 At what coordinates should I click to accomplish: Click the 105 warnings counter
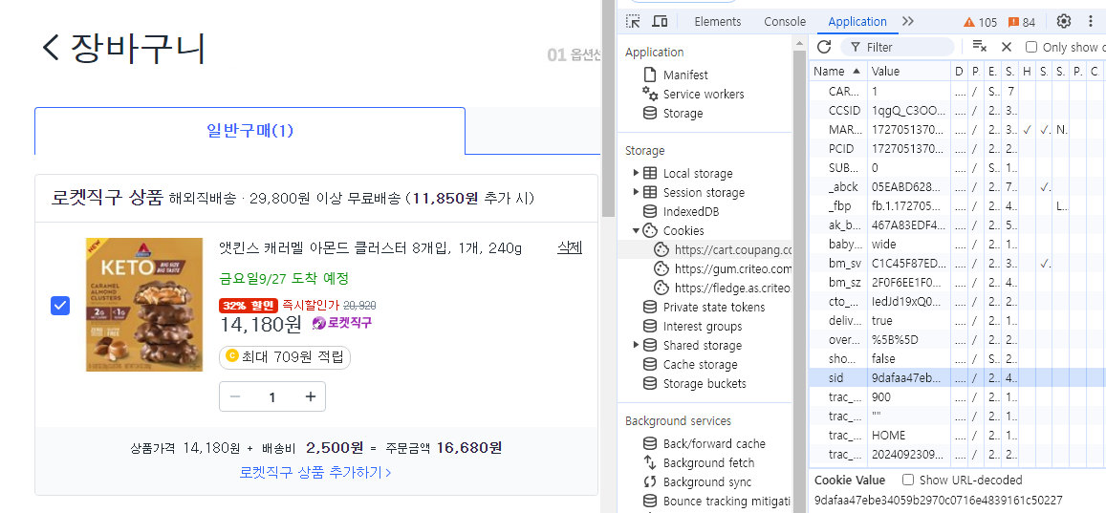[981, 22]
